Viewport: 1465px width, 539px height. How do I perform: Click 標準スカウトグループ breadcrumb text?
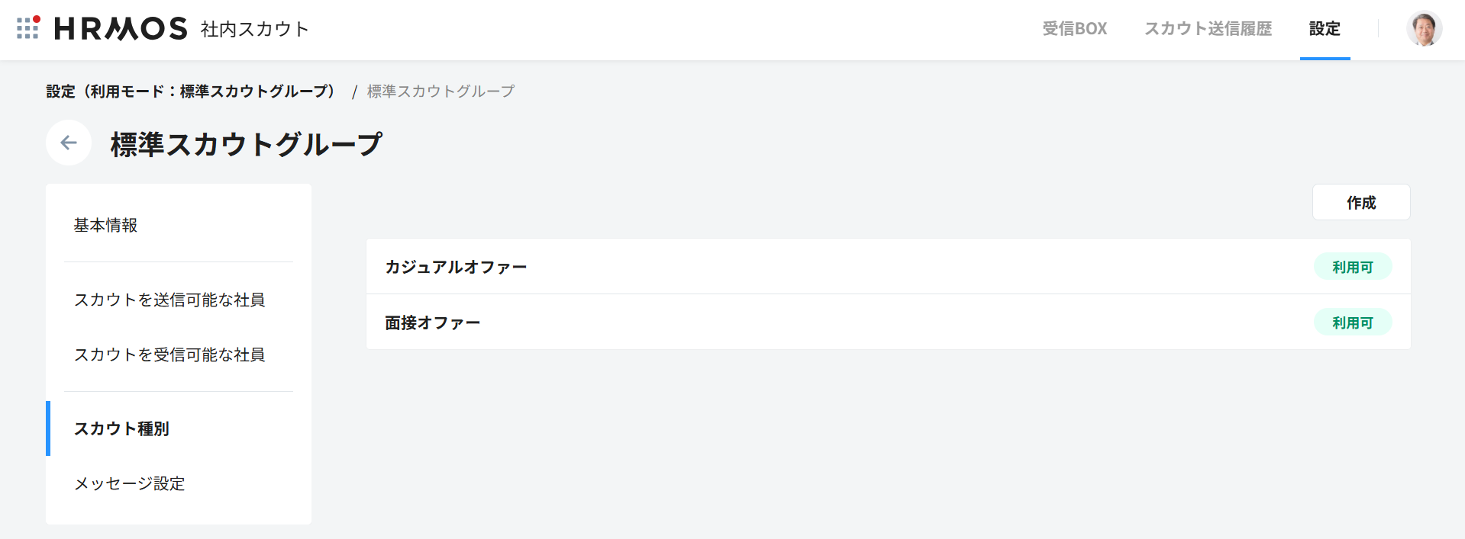(x=440, y=91)
